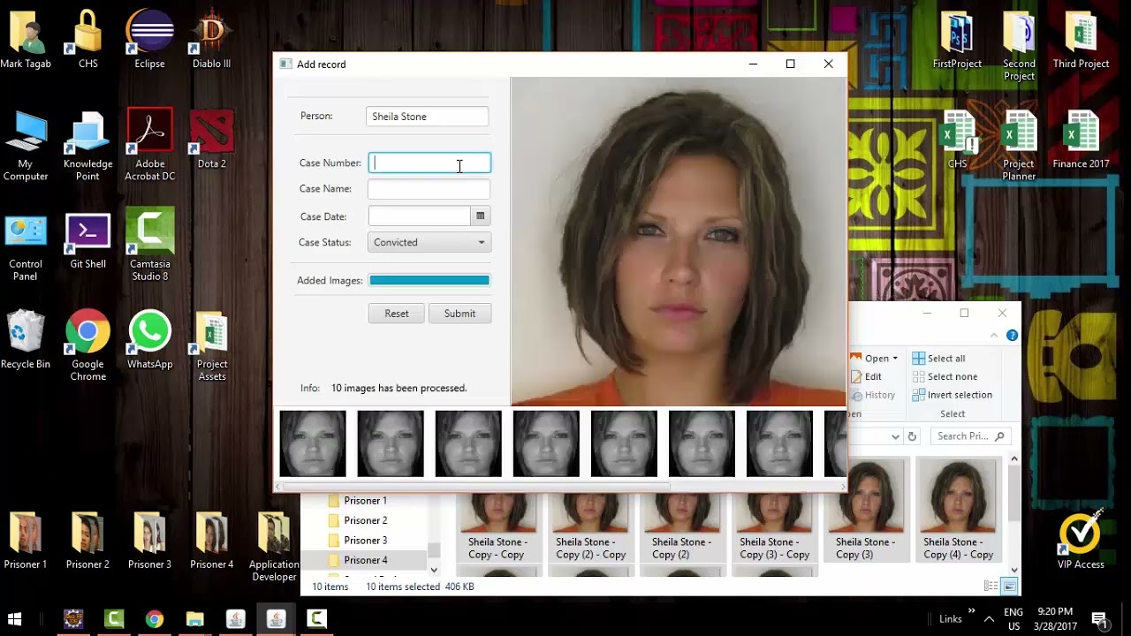Click the Case Name input field
Viewport: 1131px width, 636px height.
point(429,189)
